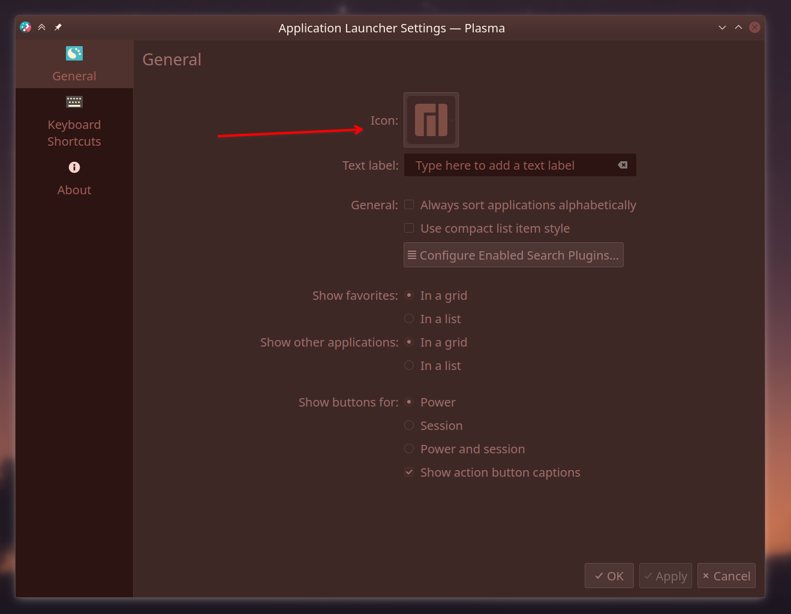Image resolution: width=791 pixels, height=614 pixels.
Task: Maximize the settings window
Action: click(x=738, y=28)
